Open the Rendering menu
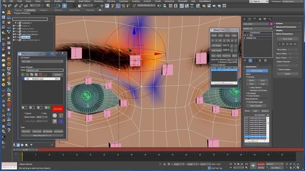This screenshot has width=305, height=171. [x=99, y=1]
